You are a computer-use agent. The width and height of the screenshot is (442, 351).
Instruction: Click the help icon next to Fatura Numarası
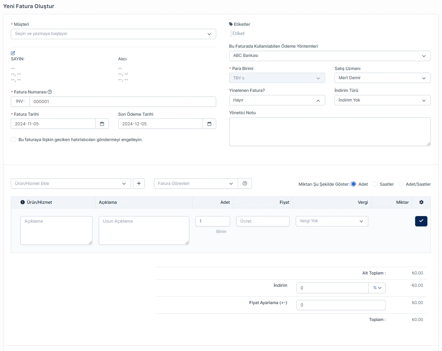click(x=50, y=92)
